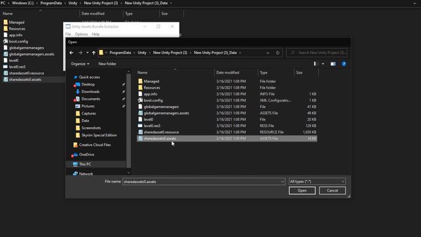Viewport: 421px width, 237px height.
Task: Open Options menu in Unity Assets Bundle Extractor
Action: (81, 34)
